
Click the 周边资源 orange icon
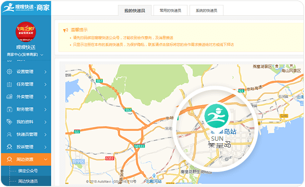(x=9, y=159)
